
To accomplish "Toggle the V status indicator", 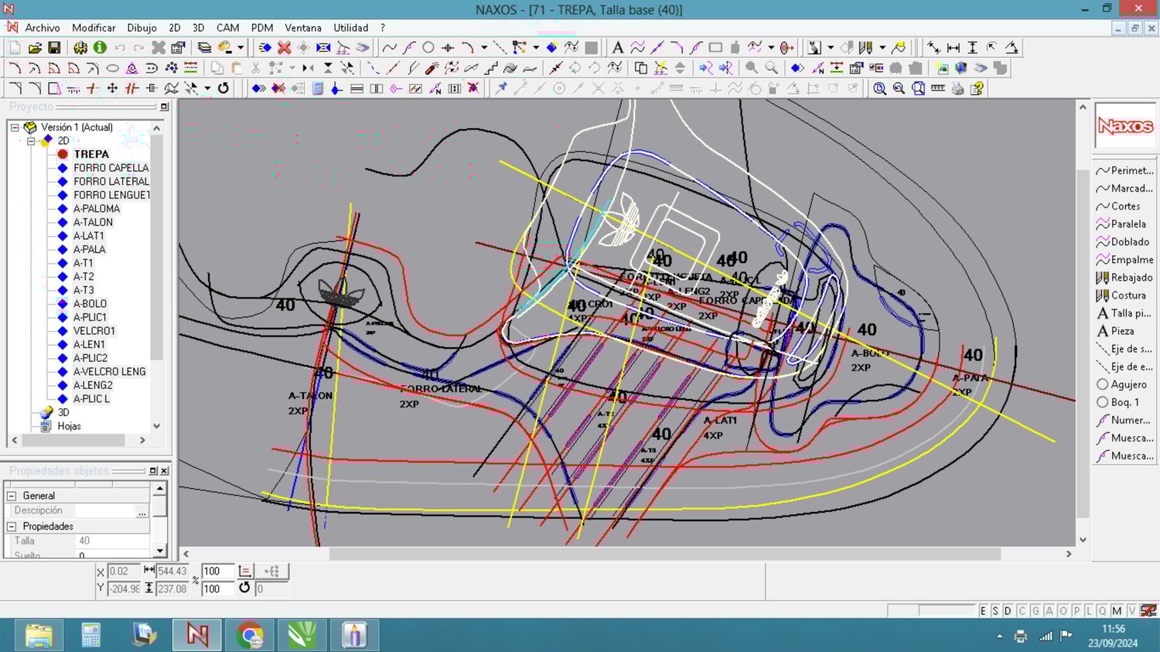I will tap(1131, 611).
